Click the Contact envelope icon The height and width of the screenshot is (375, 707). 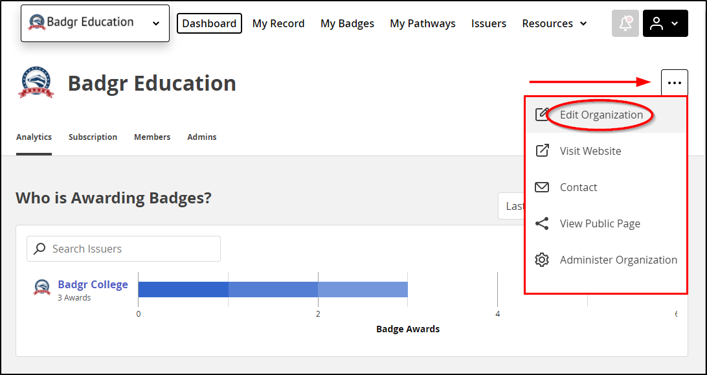coord(541,187)
